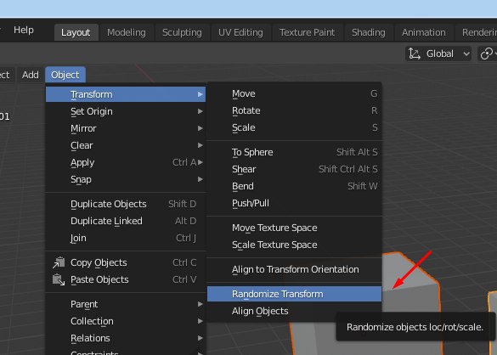Image resolution: width=497 pixels, height=355 pixels.
Task: Choose To Sphere transform option
Action: 295,153
